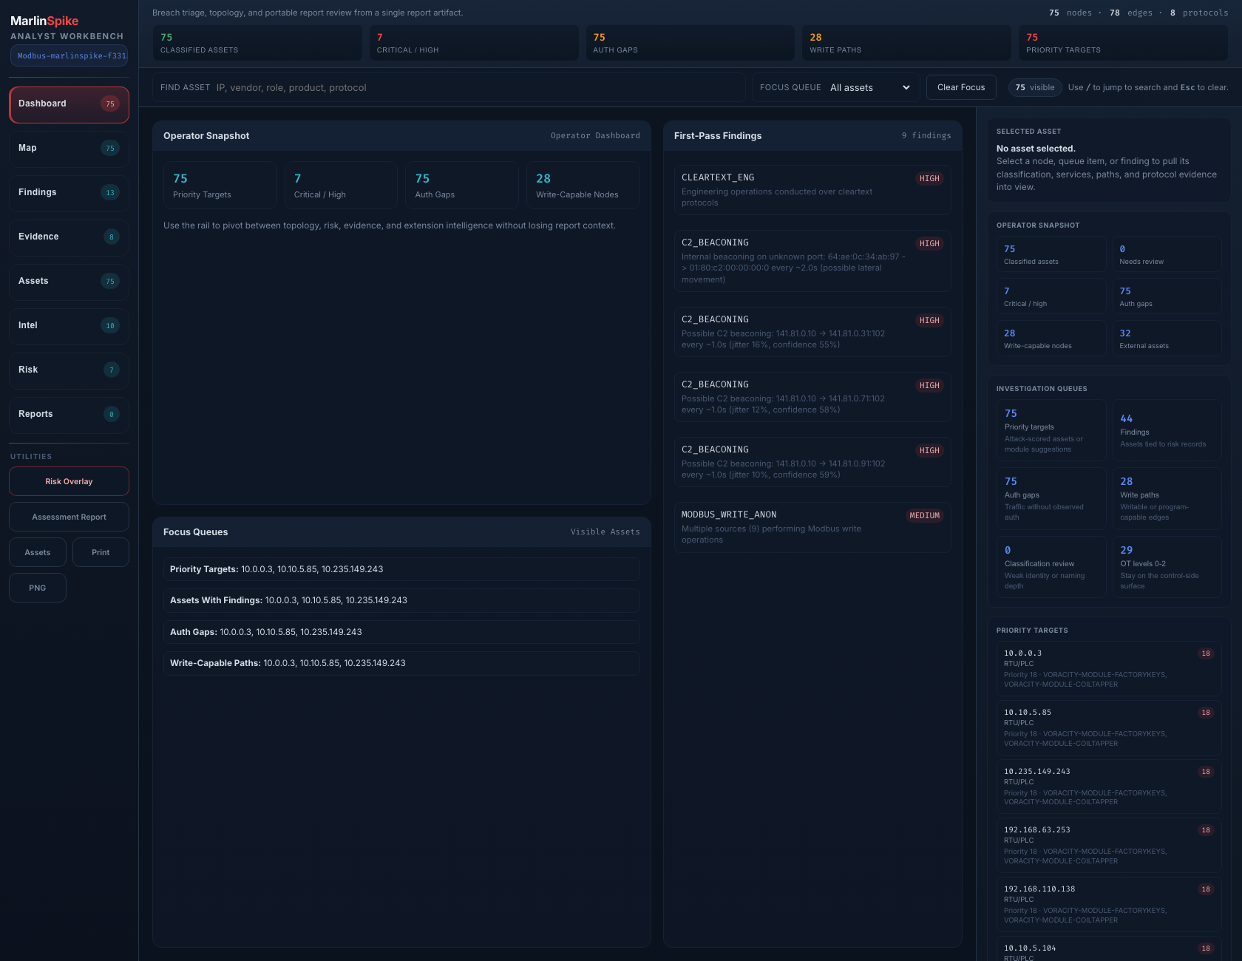1242x961 pixels.
Task: Open the Intel section
Action: [69, 325]
